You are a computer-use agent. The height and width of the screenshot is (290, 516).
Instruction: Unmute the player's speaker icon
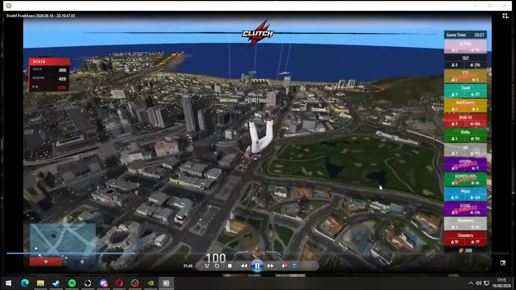point(285,266)
